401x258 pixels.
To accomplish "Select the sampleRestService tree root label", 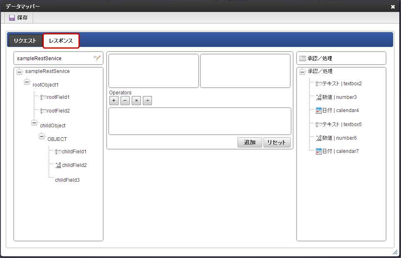I will pyautogui.click(x=47, y=71).
